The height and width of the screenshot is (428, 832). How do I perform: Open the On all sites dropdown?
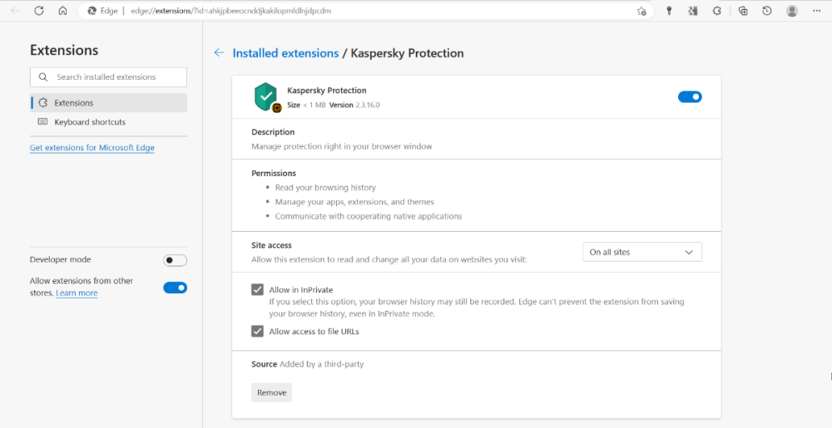(x=641, y=252)
